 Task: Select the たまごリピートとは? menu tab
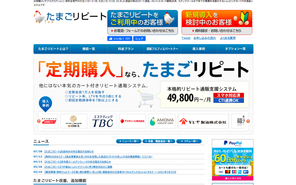tap(52, 49)
